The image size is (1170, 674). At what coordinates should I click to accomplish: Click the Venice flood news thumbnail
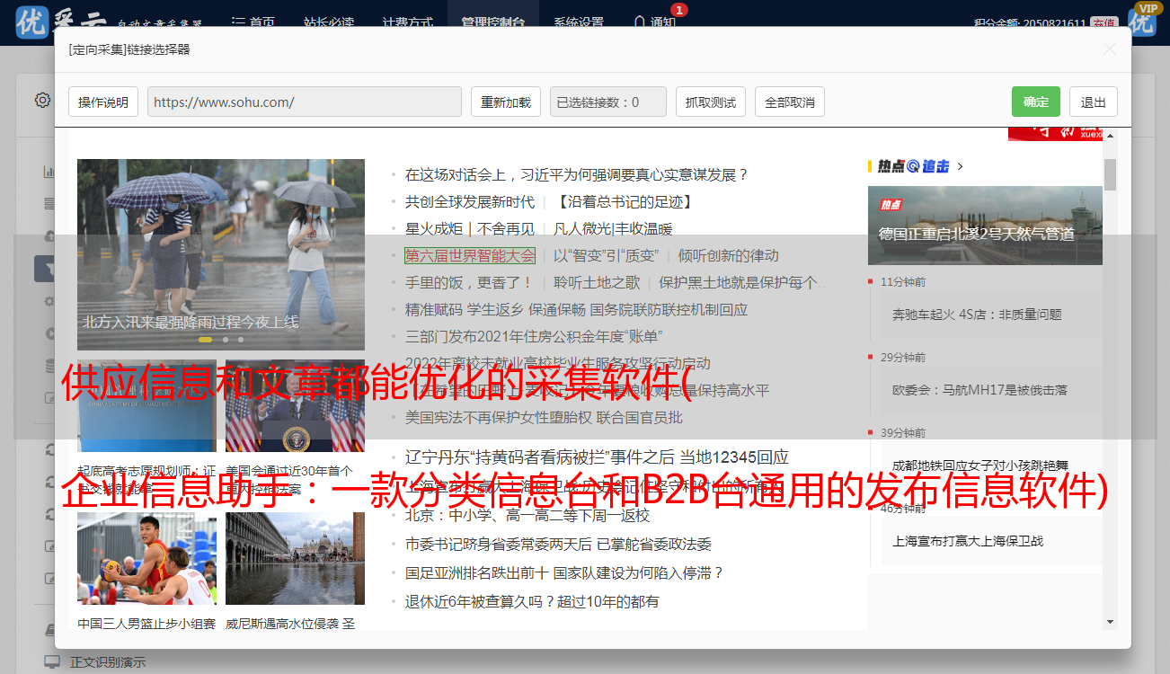coord(295,557)
